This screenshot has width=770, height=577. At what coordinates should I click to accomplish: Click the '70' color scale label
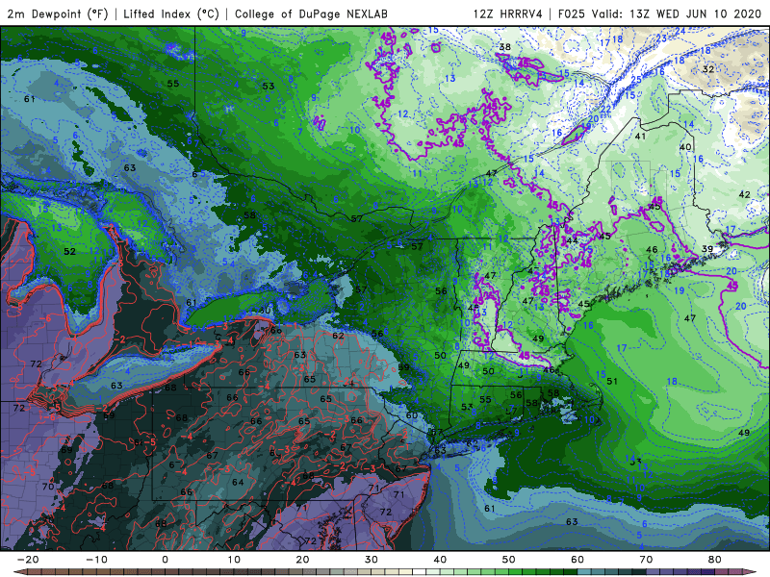coord(646,560)
